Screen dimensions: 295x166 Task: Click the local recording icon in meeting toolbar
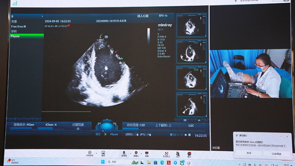pyautogui.click(x=90, y=153)
